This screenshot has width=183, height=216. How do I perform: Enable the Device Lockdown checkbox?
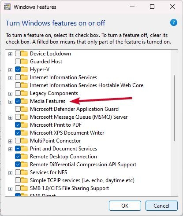[18, 54]
